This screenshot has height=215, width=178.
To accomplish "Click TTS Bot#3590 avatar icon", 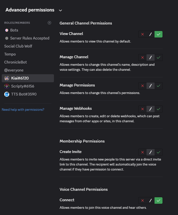I will coord(7,94).
